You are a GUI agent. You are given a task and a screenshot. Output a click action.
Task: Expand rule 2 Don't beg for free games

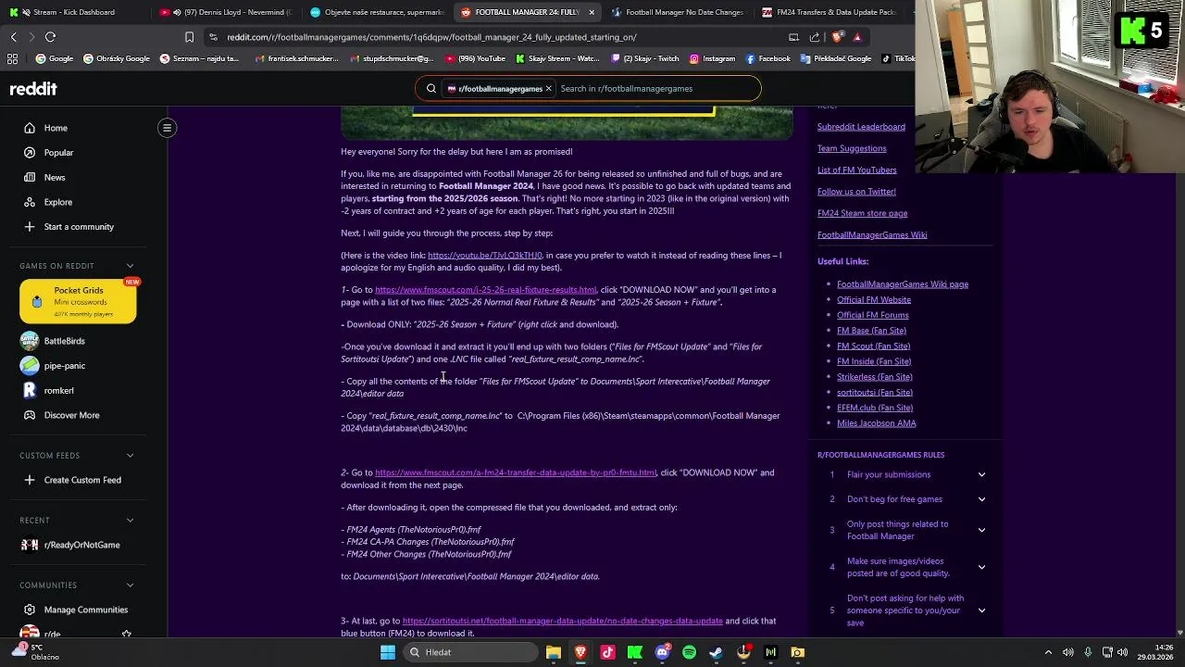981,499
